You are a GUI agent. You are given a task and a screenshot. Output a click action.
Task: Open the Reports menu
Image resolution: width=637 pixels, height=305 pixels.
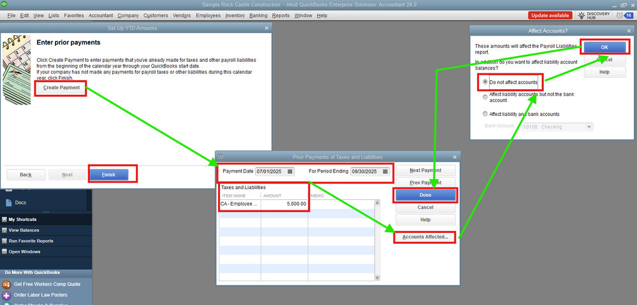[281, 15]
